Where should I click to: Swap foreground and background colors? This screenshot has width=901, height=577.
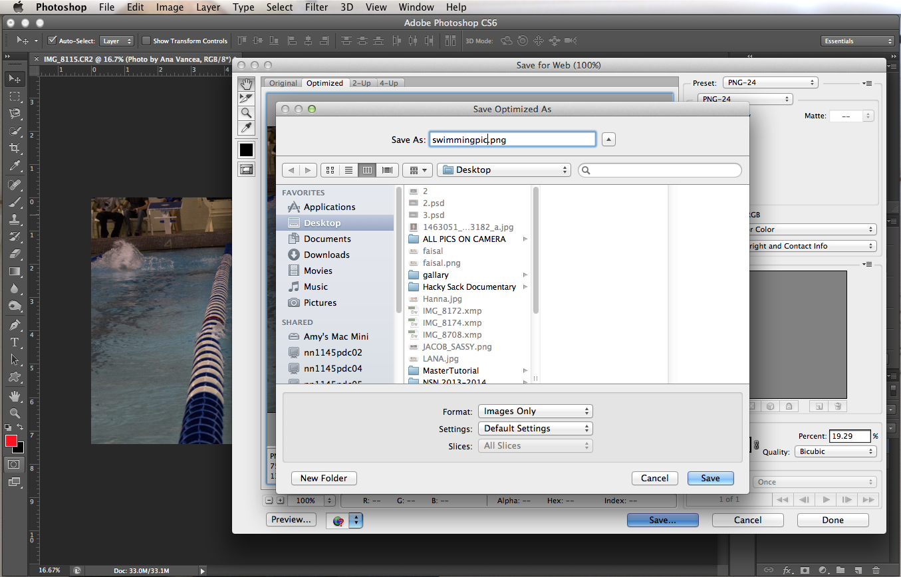click(x=21, y=427)
